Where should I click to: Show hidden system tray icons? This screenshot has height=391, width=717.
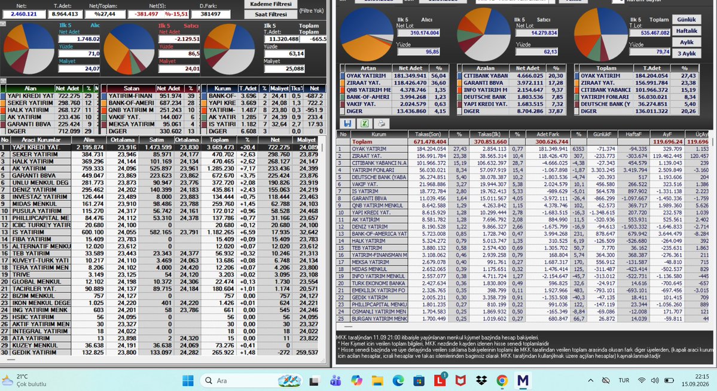point(591,380)
